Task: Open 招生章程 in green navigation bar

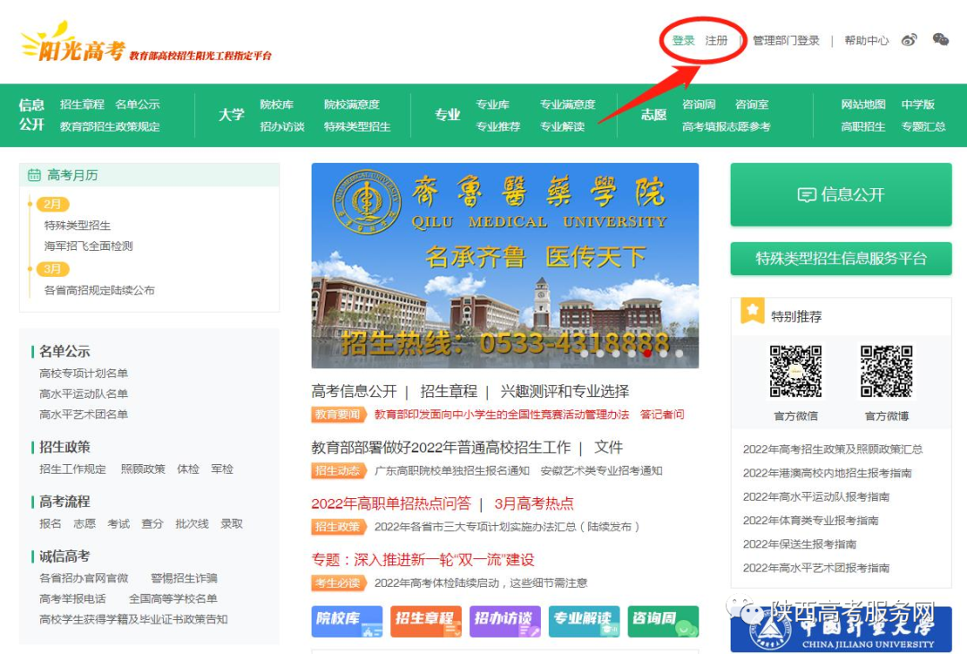Action: [82, 104]
